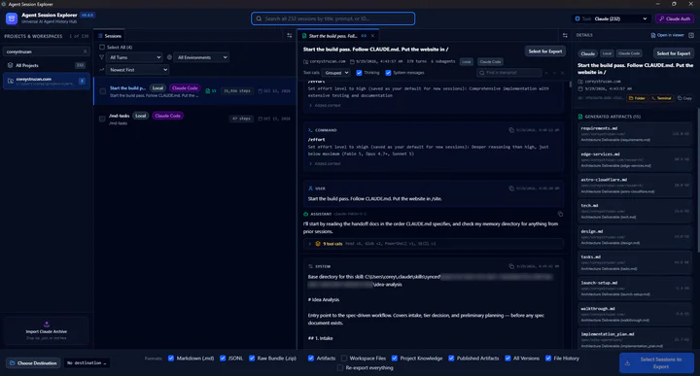700x376 pixels.
Task: Click the link icon on the open transcript tab
Action: [364, 36]
